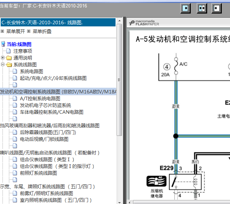Click the A/C compressor relay icon in diagram
This screenshot has height=204, width=230.
pos(157,181)
